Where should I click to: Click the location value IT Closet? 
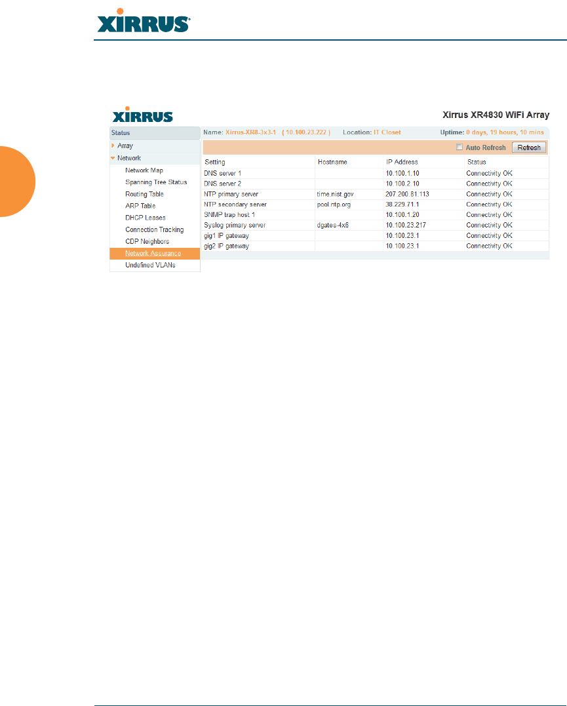(x=387, y=132)
